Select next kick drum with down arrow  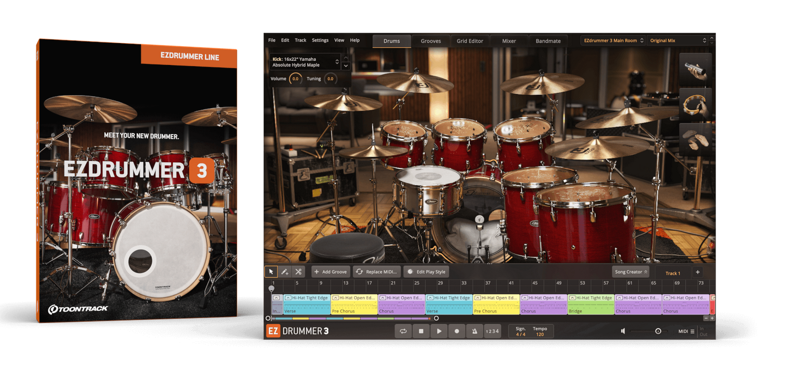point(346,66)
